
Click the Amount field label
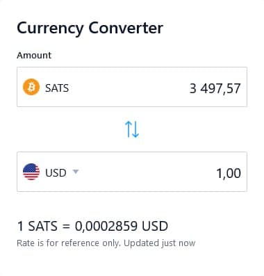click(34, 56)
